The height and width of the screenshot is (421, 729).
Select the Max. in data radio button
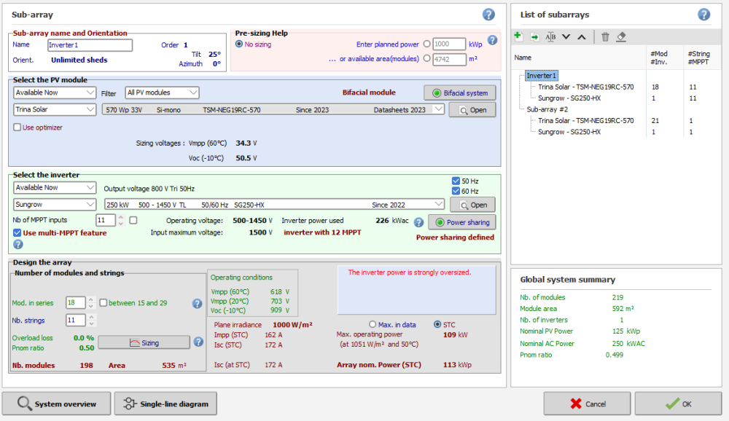click(x=373, y=324)
